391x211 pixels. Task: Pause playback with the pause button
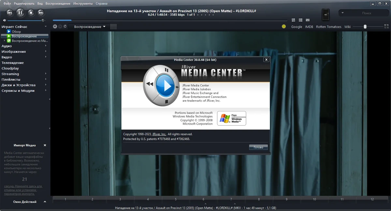pyautogui.click(x=20, y=13)
